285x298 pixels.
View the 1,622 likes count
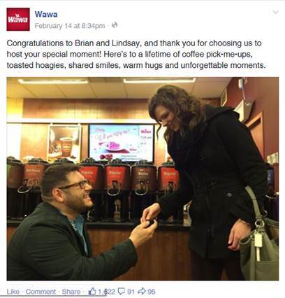[106, 292]
